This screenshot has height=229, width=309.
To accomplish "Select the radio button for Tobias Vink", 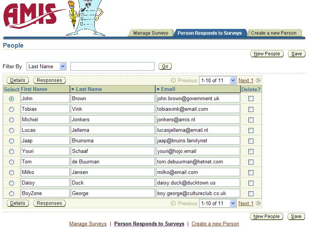I will (x=11, y=109).
